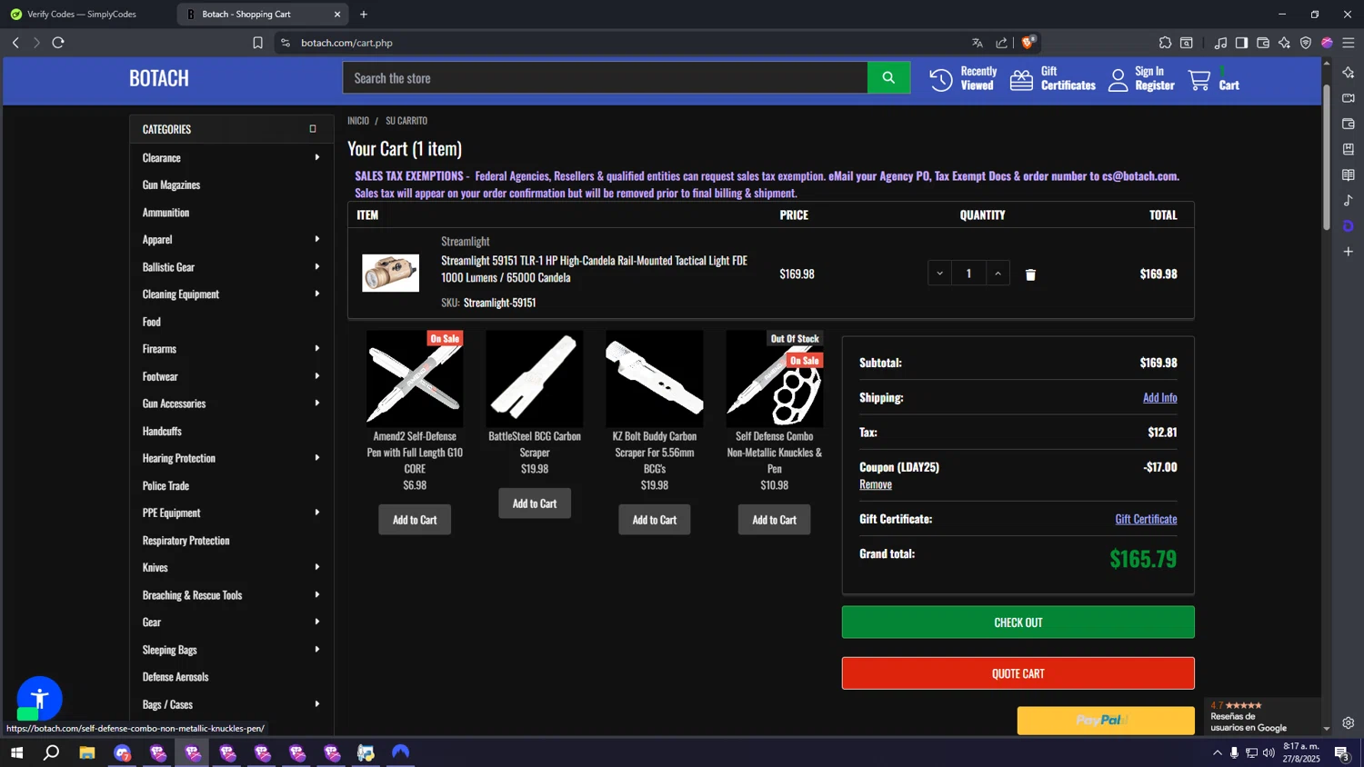1364x767 pixels.
Task: Click the share page icon
Action: [x=1001, y=43]
